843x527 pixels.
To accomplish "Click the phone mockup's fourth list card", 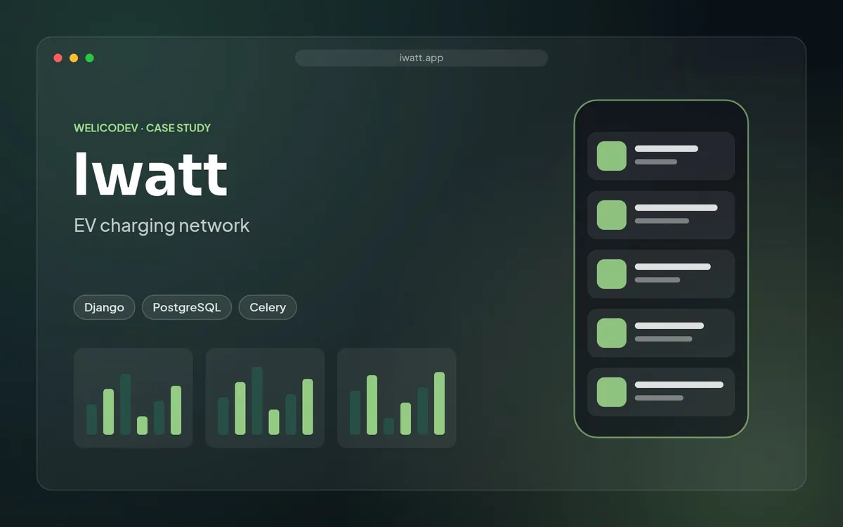I will click(x=661, y=333).
